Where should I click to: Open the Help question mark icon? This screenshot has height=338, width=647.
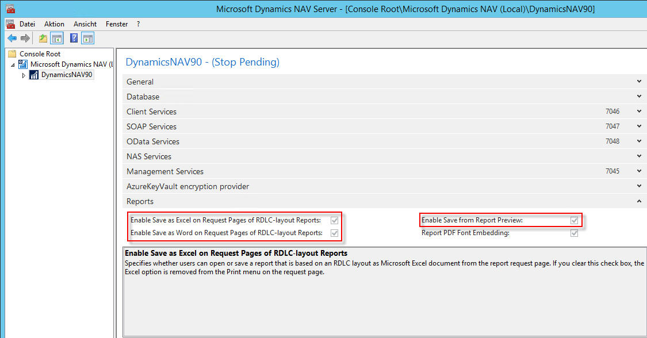coord(74,39)
